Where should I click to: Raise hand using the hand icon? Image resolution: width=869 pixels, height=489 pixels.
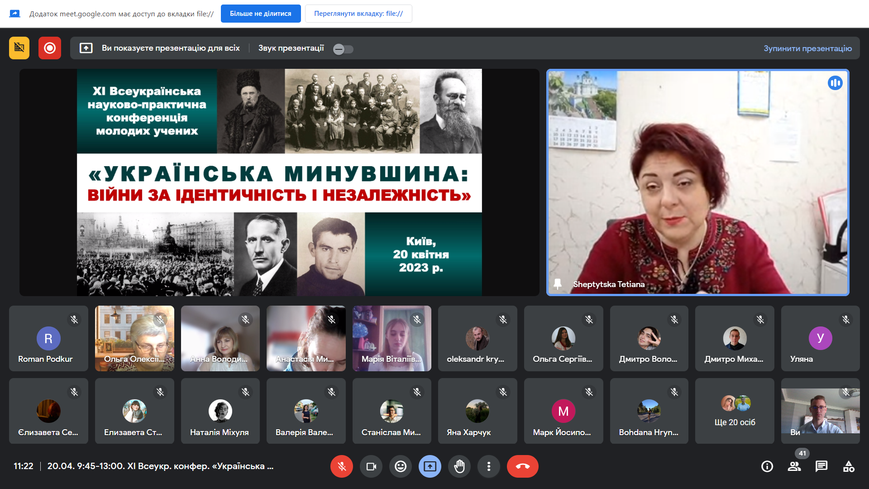coord(459,466)
